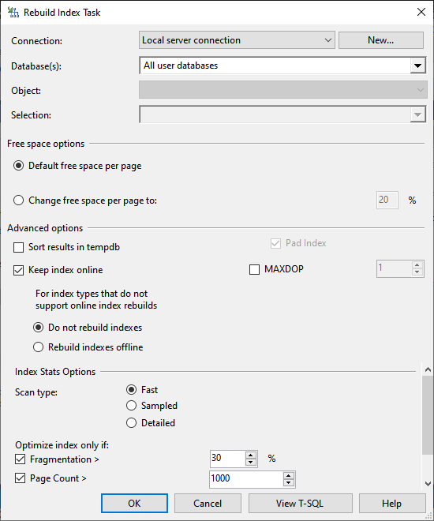Check the MAXDOP option
Viewport: 434px width, 521px height.
[x=254, y=269]
